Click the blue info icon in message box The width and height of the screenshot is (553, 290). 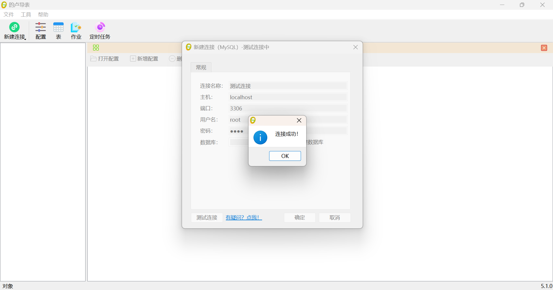(260, 138)
